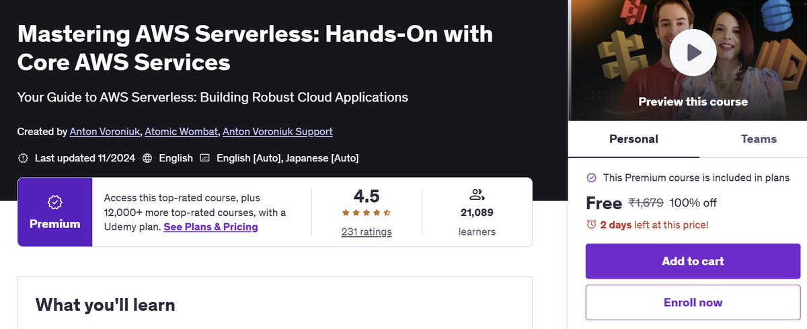
Task: Click the last updated alert icon
Action: pos(23,158)
